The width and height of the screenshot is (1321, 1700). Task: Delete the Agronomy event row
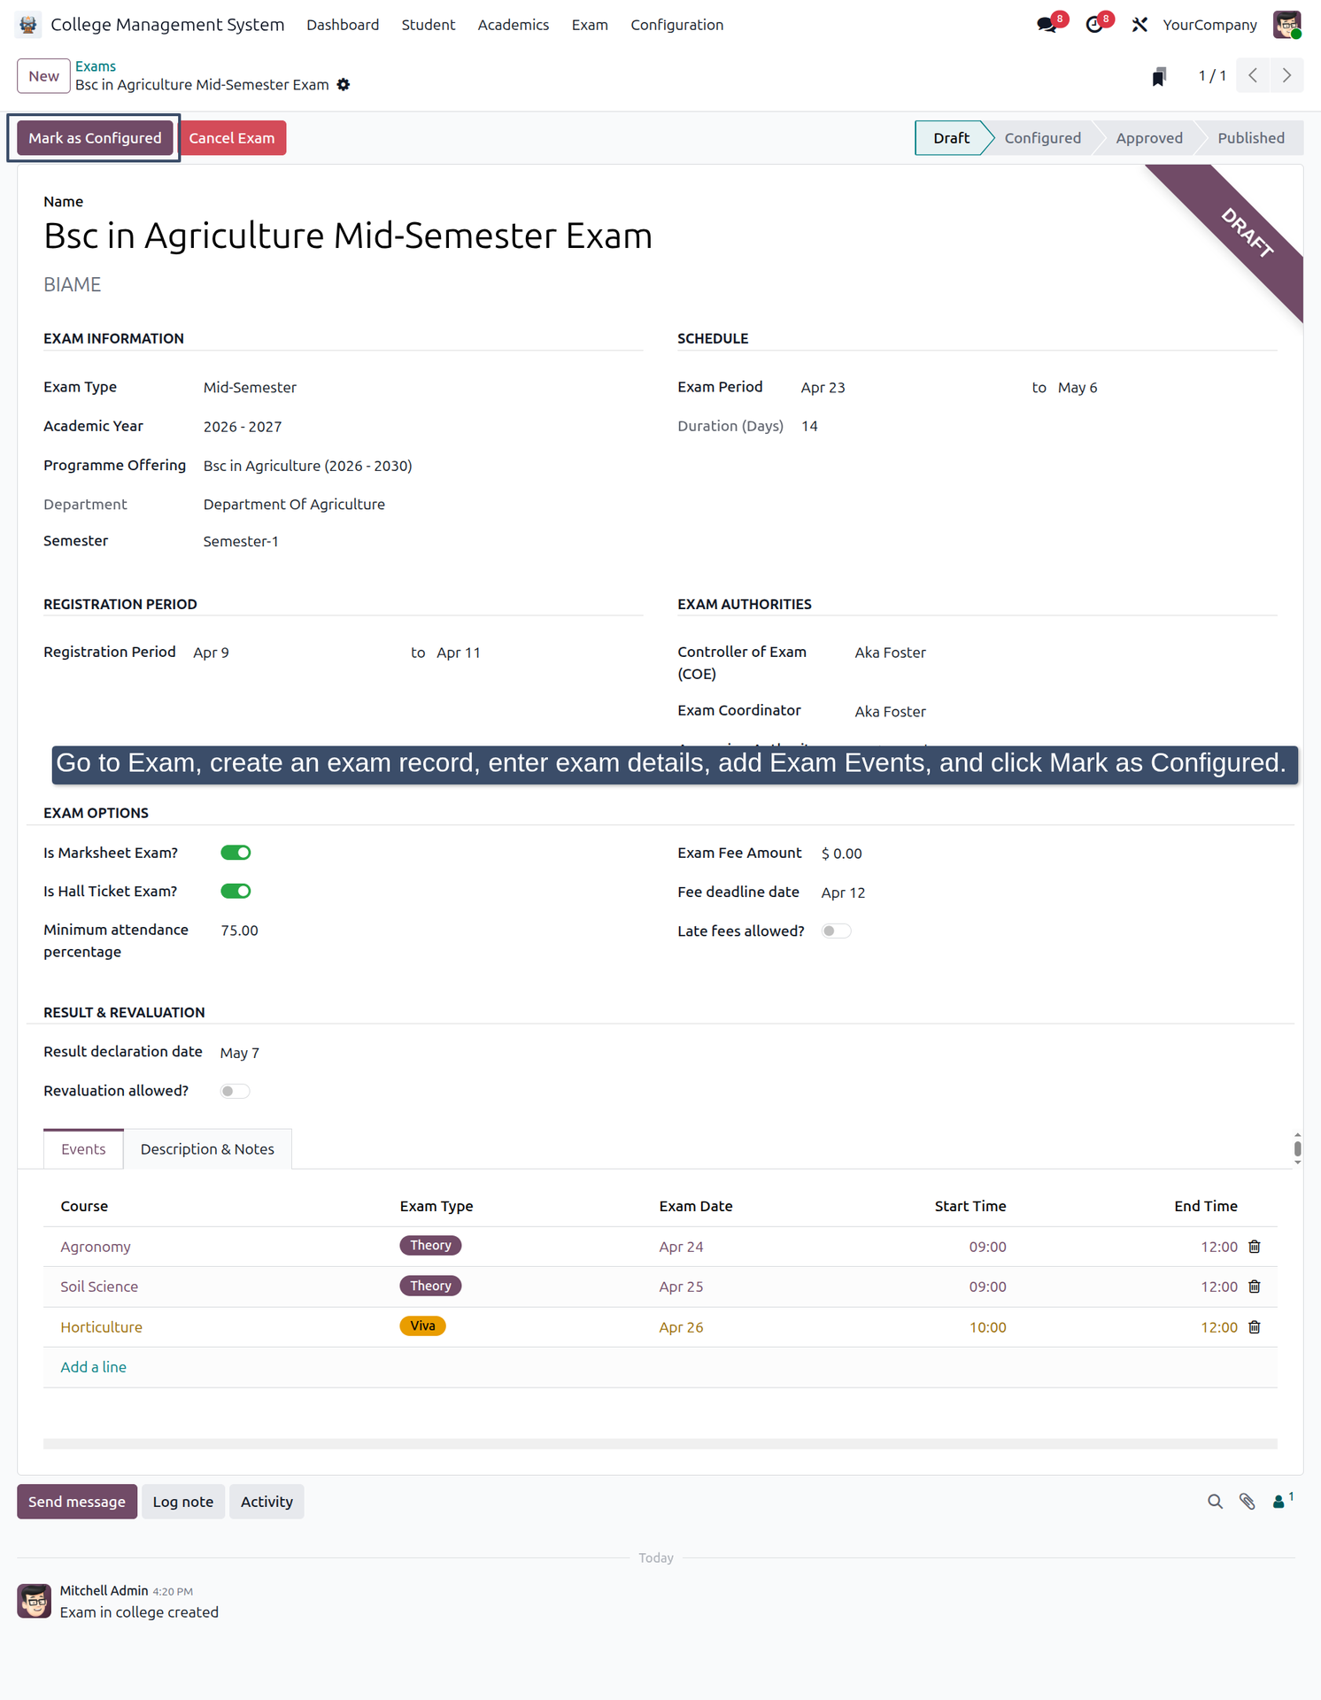pos(1255,1247)
